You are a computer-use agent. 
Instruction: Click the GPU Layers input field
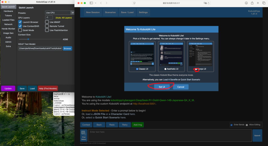49,18
